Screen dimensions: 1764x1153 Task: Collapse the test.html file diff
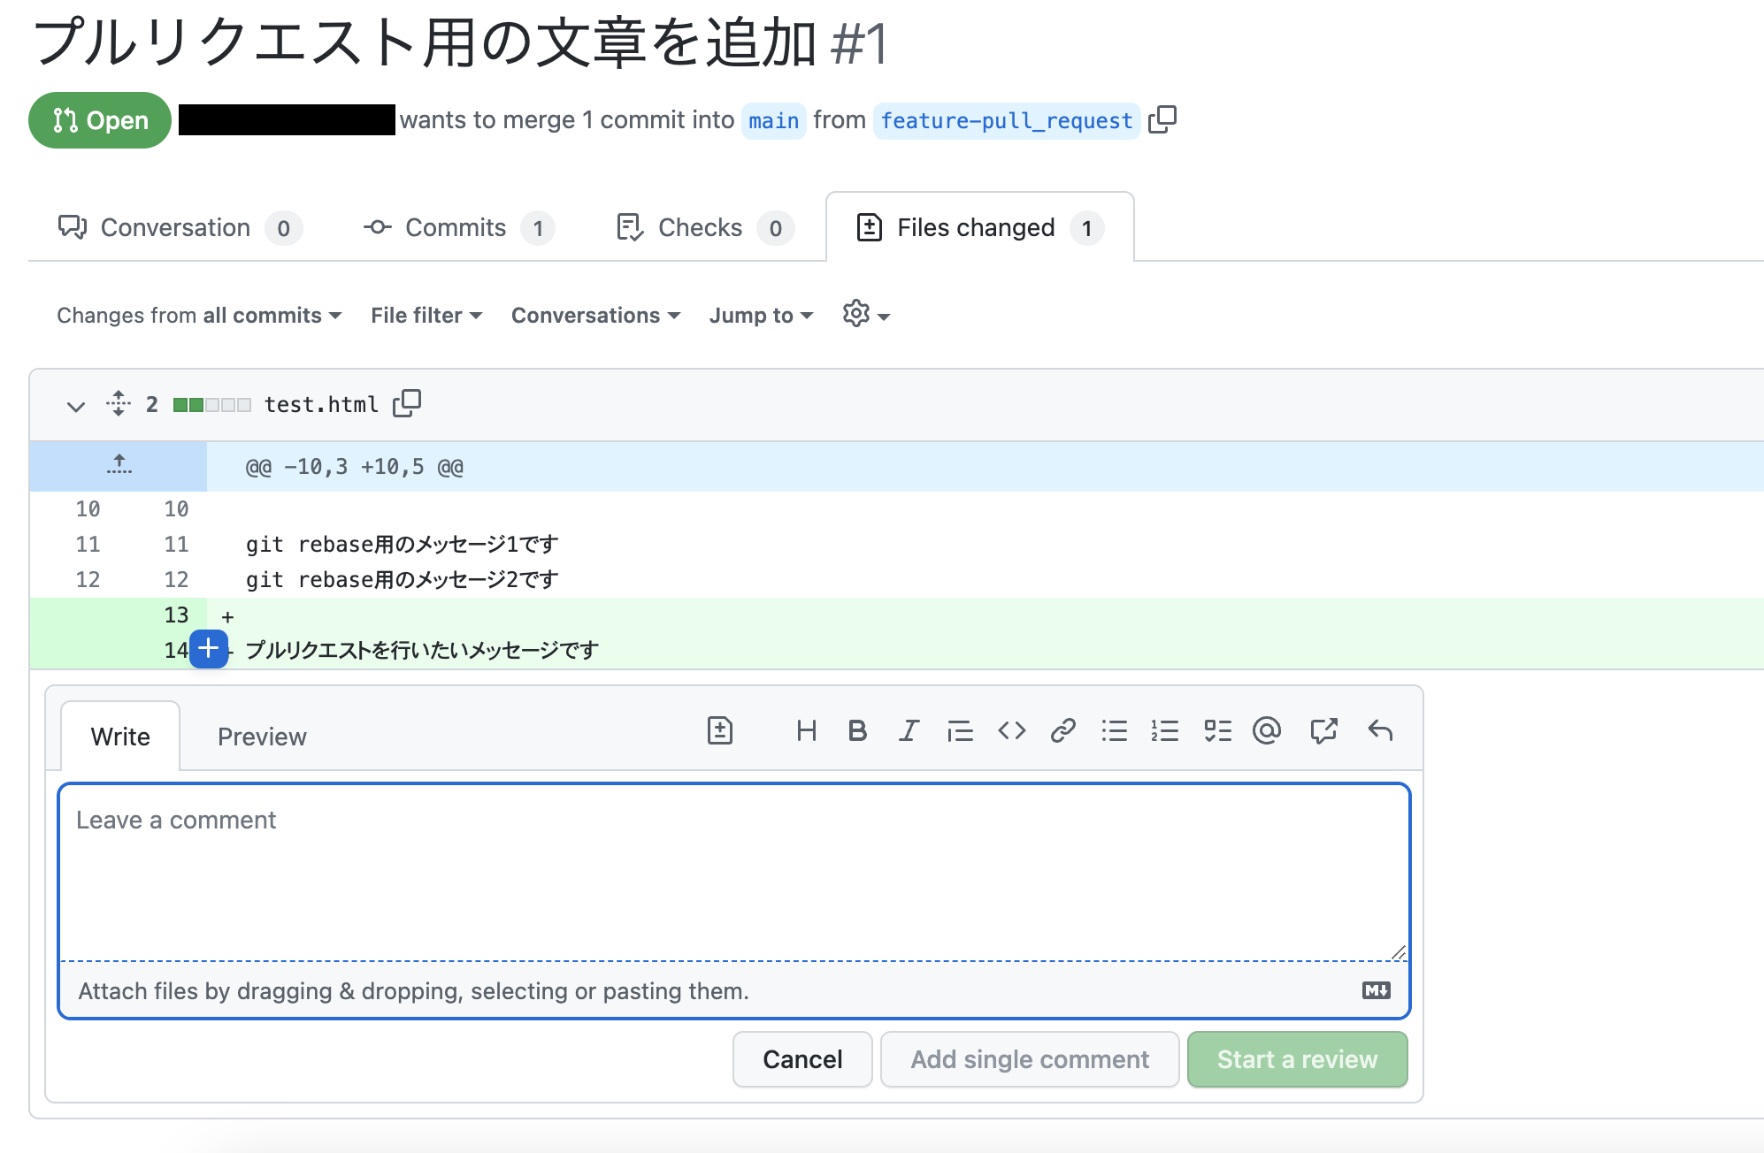tap(76, 406)
